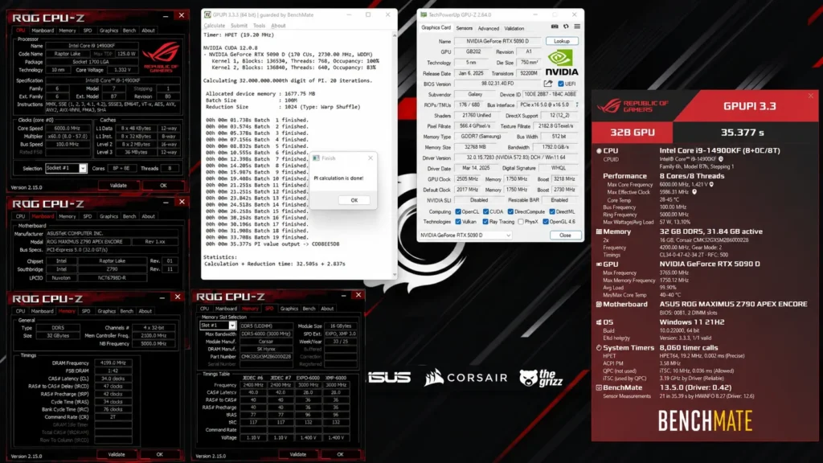823x463 pixels.
Task: Open the Tools menu in GPUPI
Action: [x=260, y=26]
